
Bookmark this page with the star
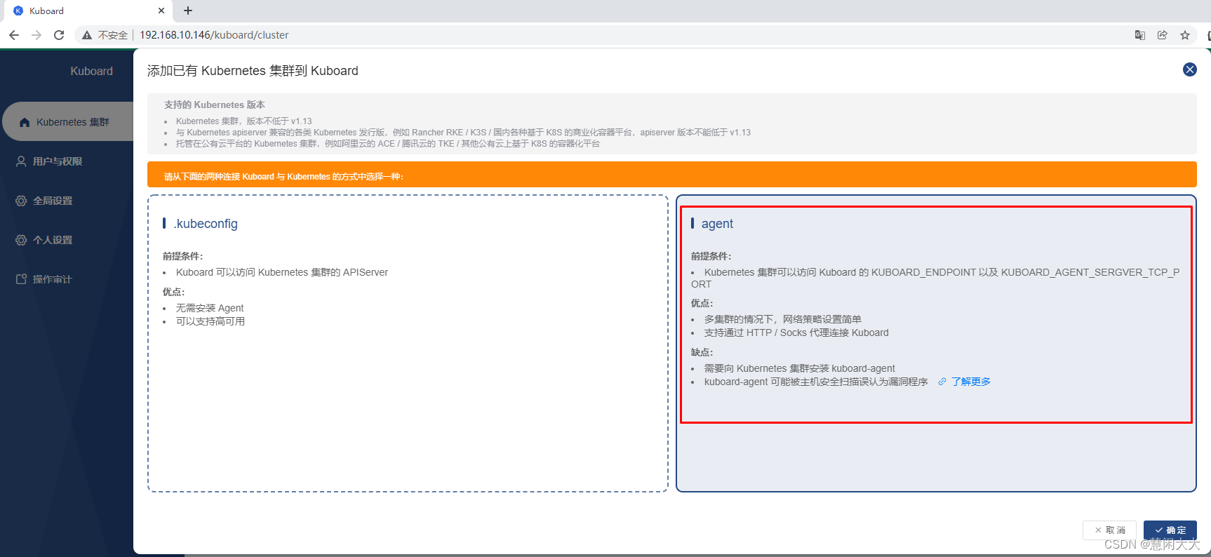(x=1185, y=35)
